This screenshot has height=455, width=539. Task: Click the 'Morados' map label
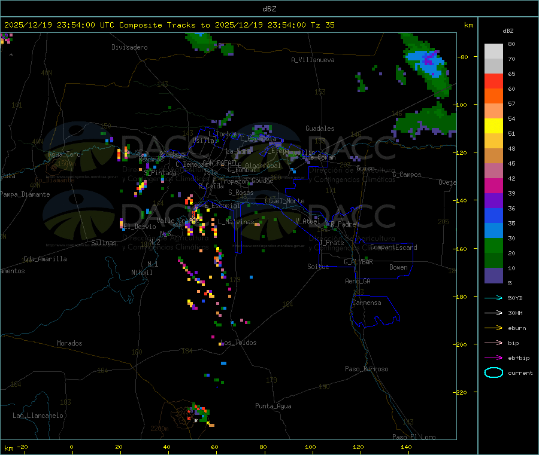tap(69, 343)
